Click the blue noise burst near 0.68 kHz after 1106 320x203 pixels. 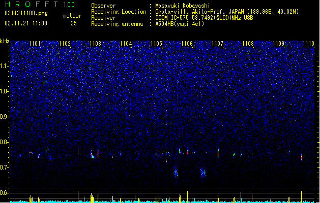203,173
